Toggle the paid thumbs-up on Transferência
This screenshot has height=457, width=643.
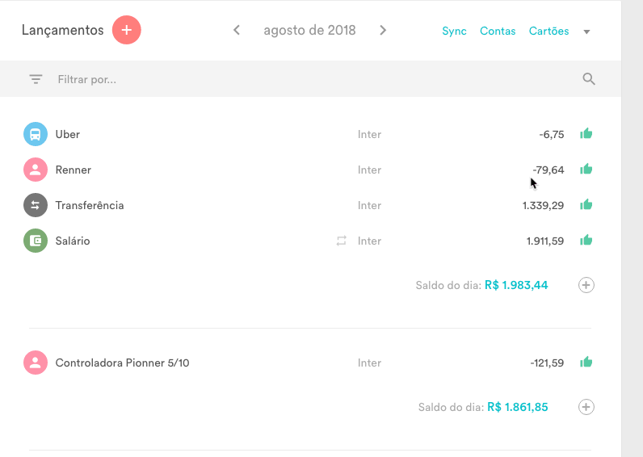(586, 204)
